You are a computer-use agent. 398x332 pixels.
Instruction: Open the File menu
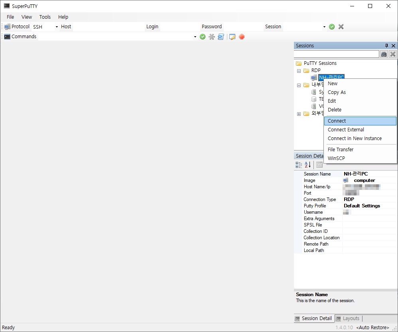pos(10,17)
